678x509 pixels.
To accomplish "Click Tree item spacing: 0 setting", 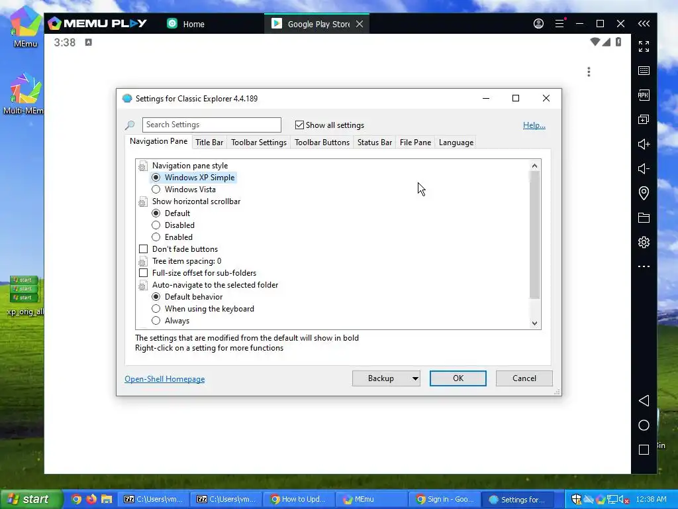I will tap(186, 261).
